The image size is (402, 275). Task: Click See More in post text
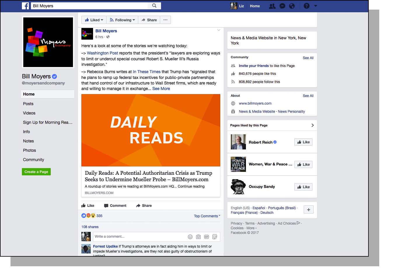[161, 89]
